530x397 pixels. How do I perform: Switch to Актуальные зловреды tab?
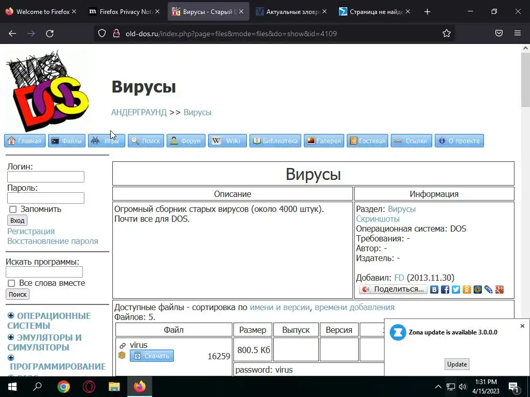[291, 12]
